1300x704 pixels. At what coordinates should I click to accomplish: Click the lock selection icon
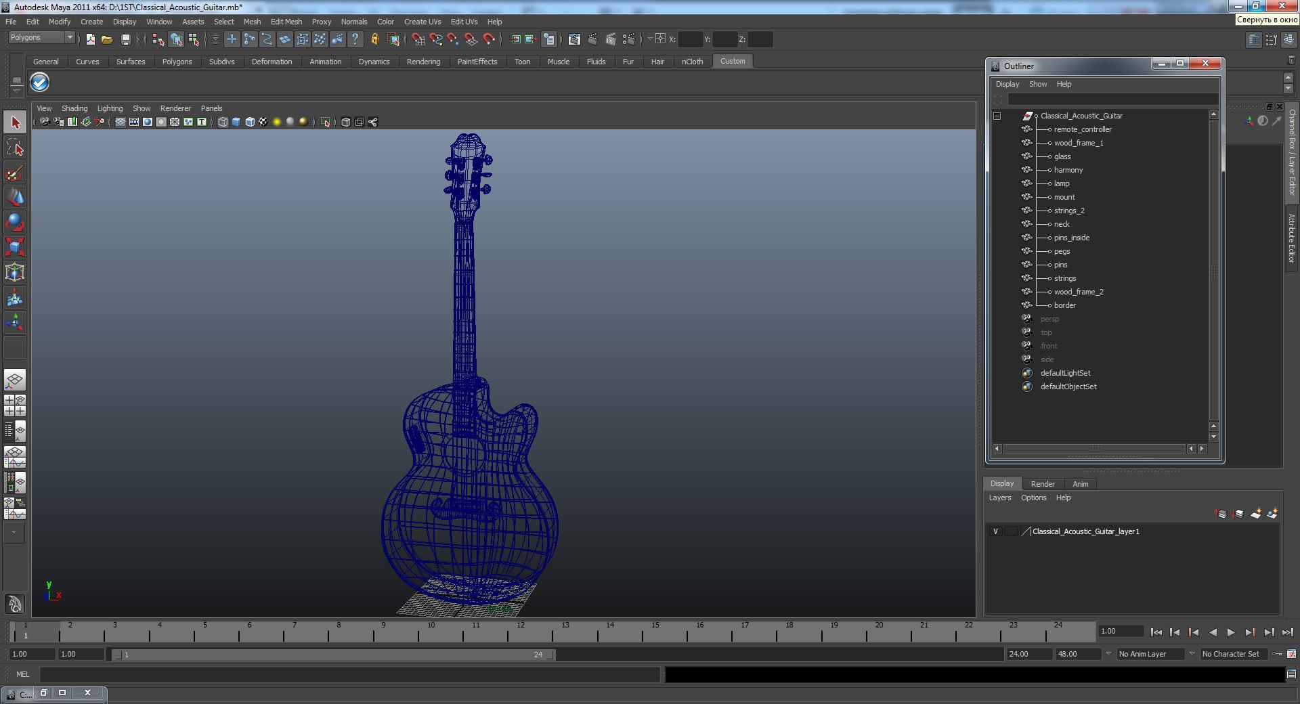(374, 40)
